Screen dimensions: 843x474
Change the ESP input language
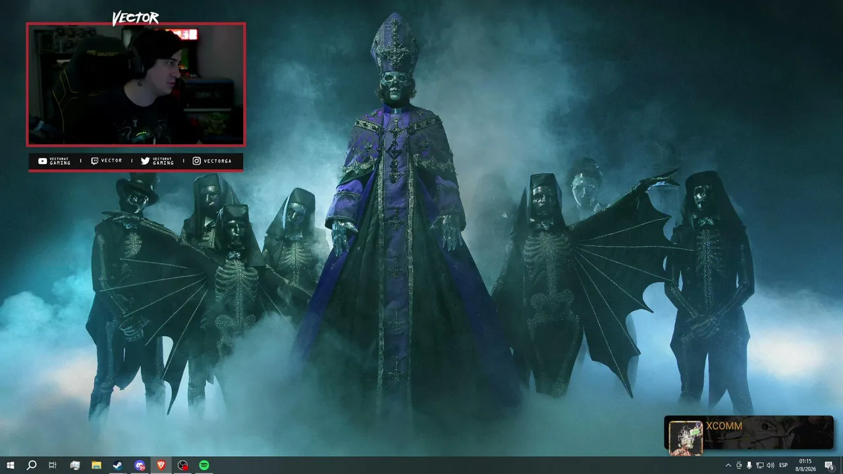point(784,465)
